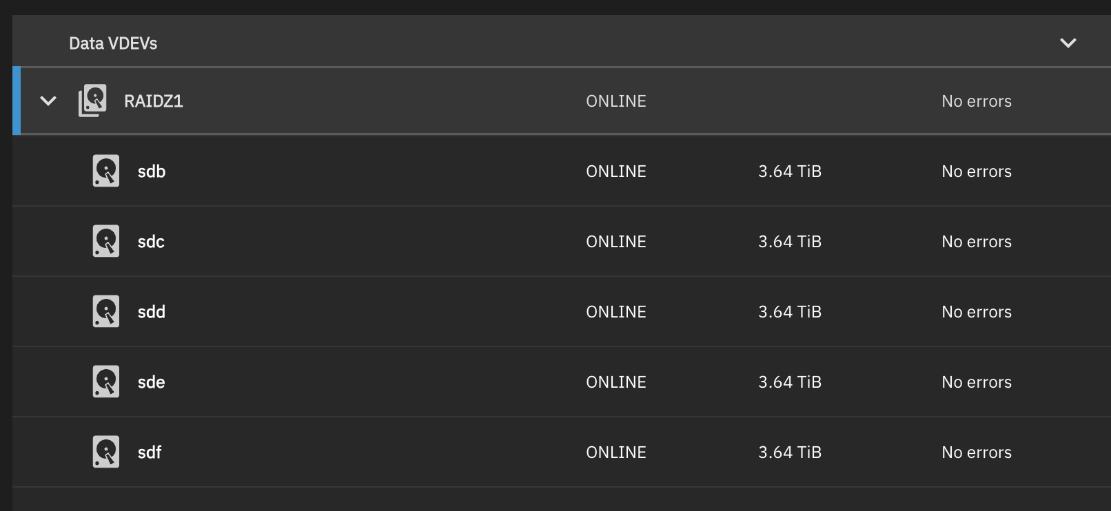Click the sdc disk icon
The width and height of the screenshot is (1111, 511).
(106, 241)
